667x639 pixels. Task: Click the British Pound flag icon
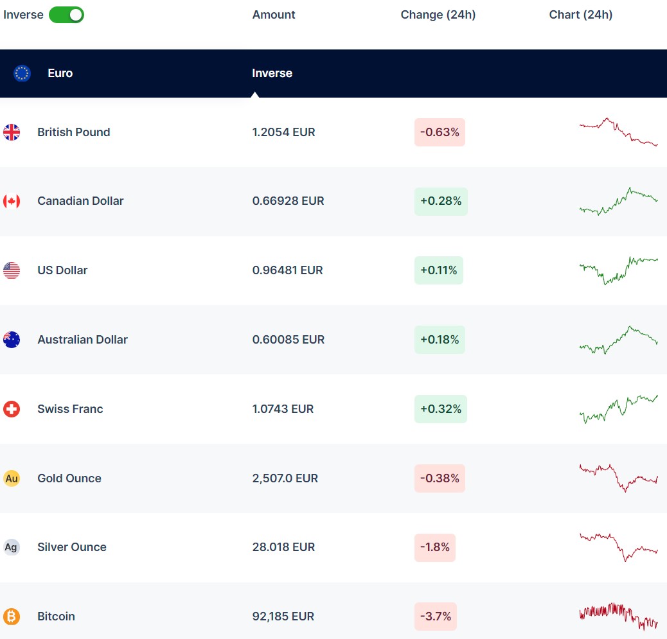(x=12, y=132)
